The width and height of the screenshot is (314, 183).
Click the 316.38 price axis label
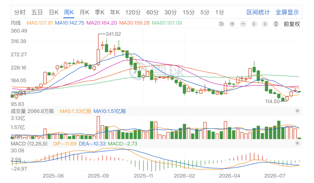pyautogui.click(x=19, y=42)
